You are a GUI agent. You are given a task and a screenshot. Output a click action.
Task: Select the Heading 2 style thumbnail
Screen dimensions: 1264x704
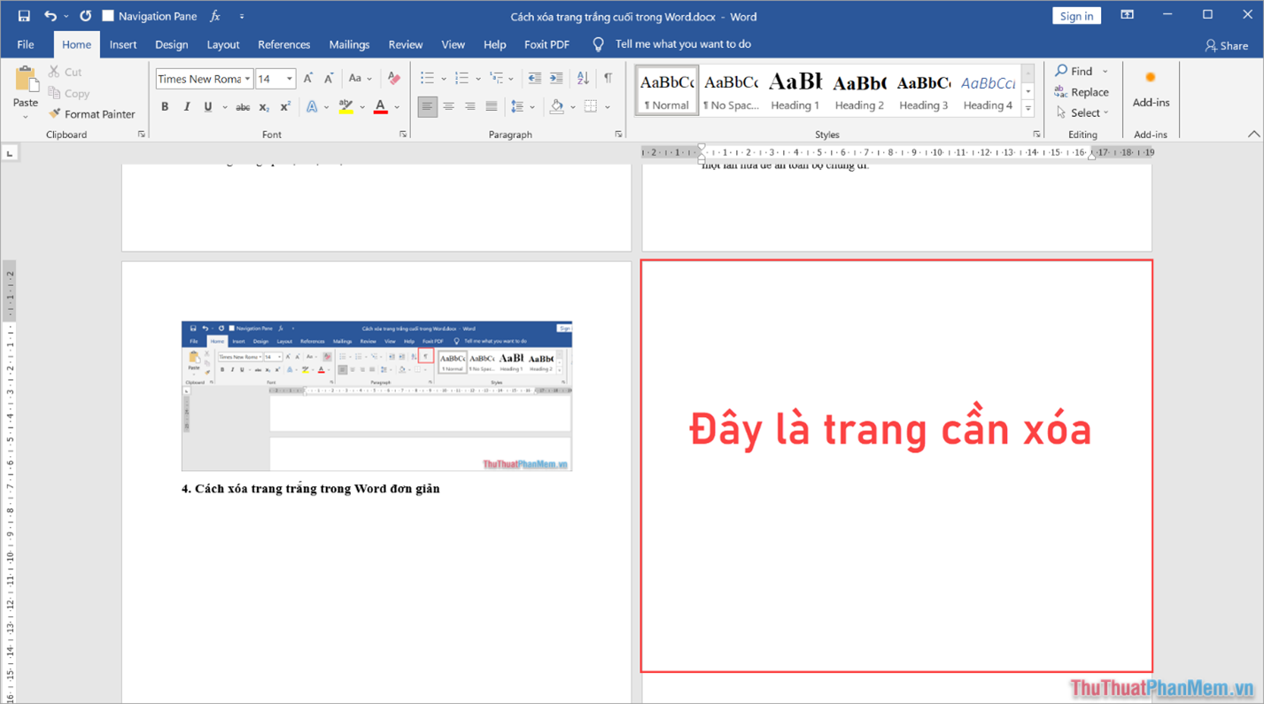click(859, 89)
